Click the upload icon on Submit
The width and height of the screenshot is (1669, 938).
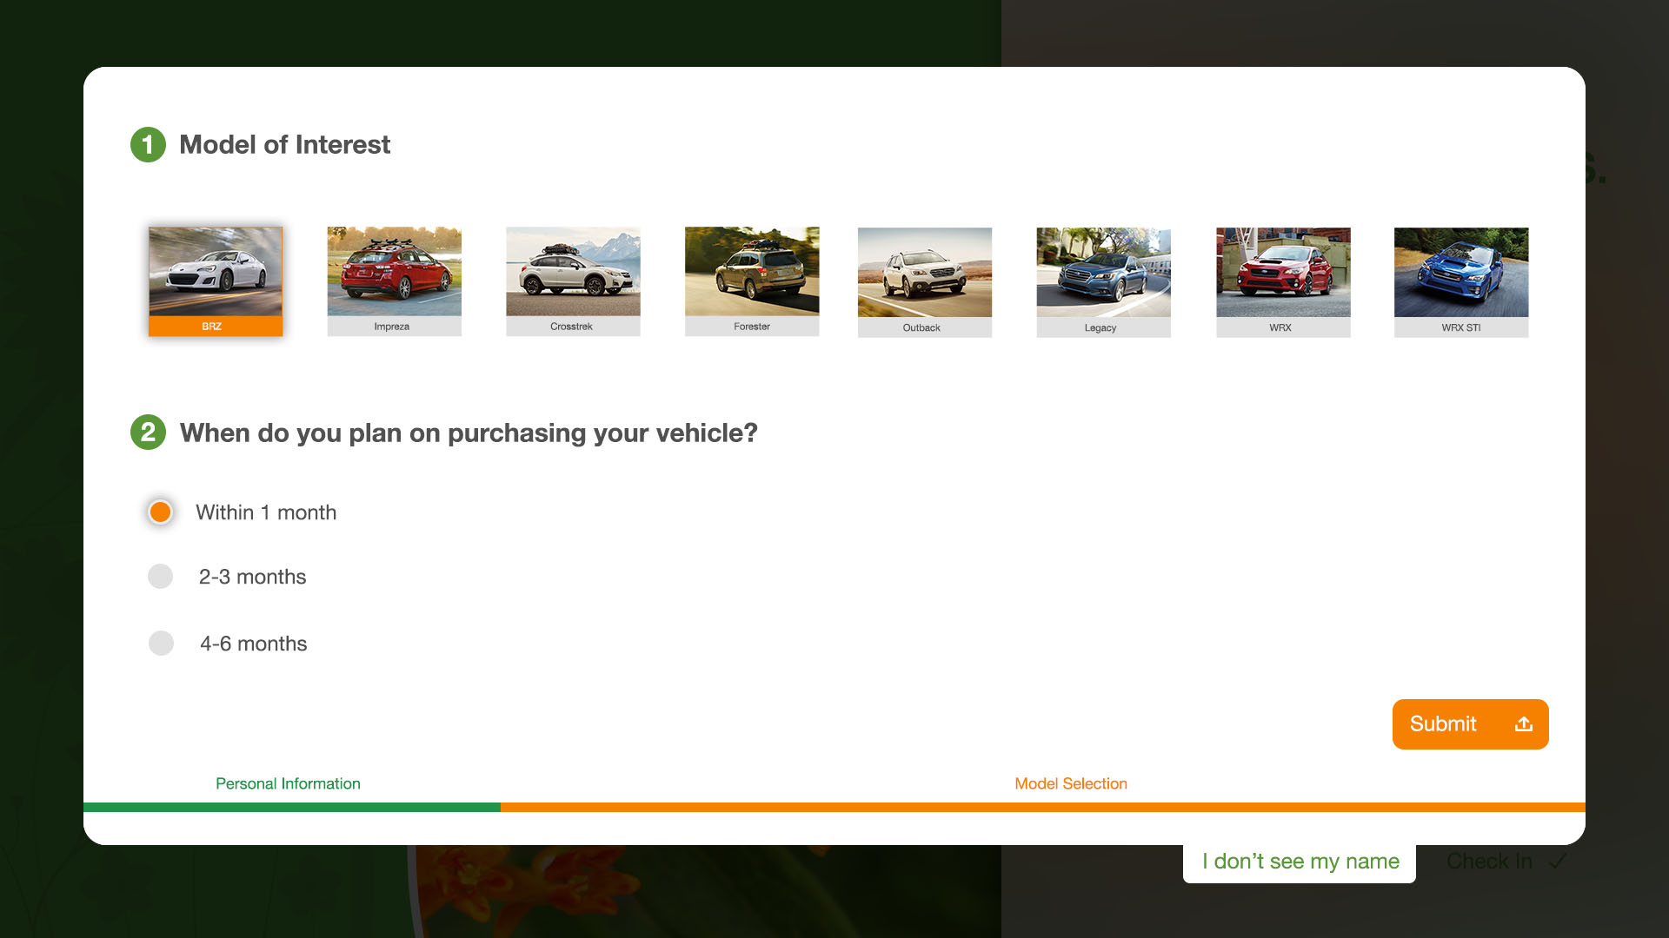1523,724
